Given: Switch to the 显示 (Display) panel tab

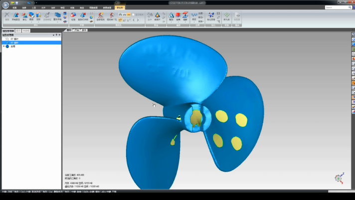Looking at the screenshot, I should [x=18, y=30].
